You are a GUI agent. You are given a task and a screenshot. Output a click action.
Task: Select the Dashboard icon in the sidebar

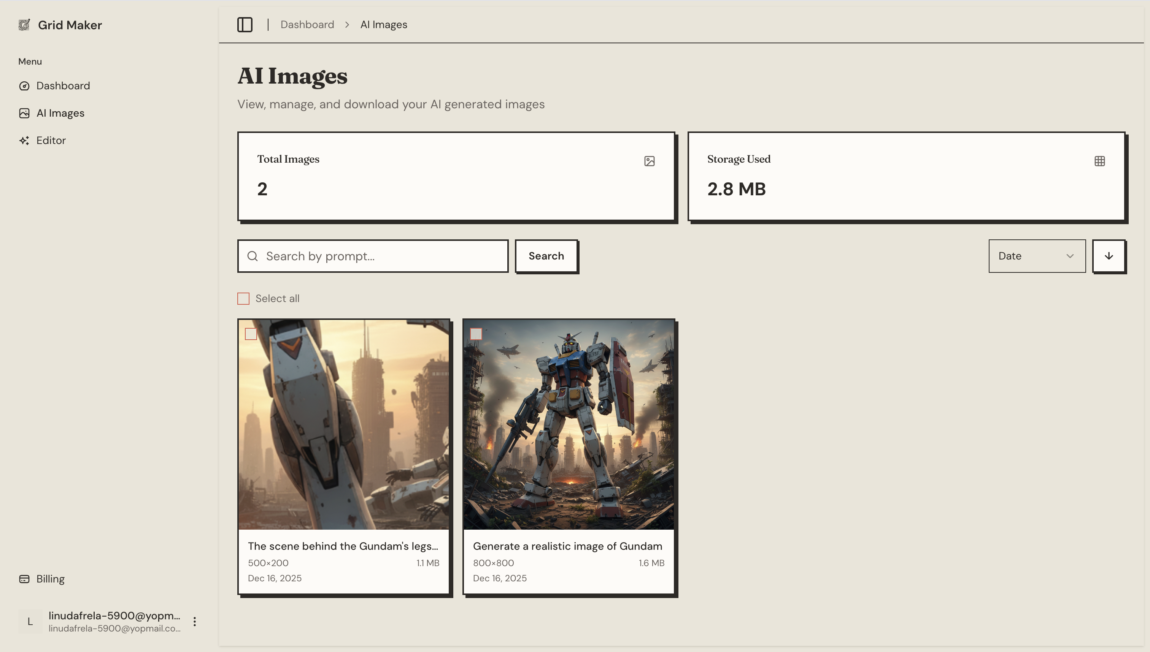(x=25, y=85)
